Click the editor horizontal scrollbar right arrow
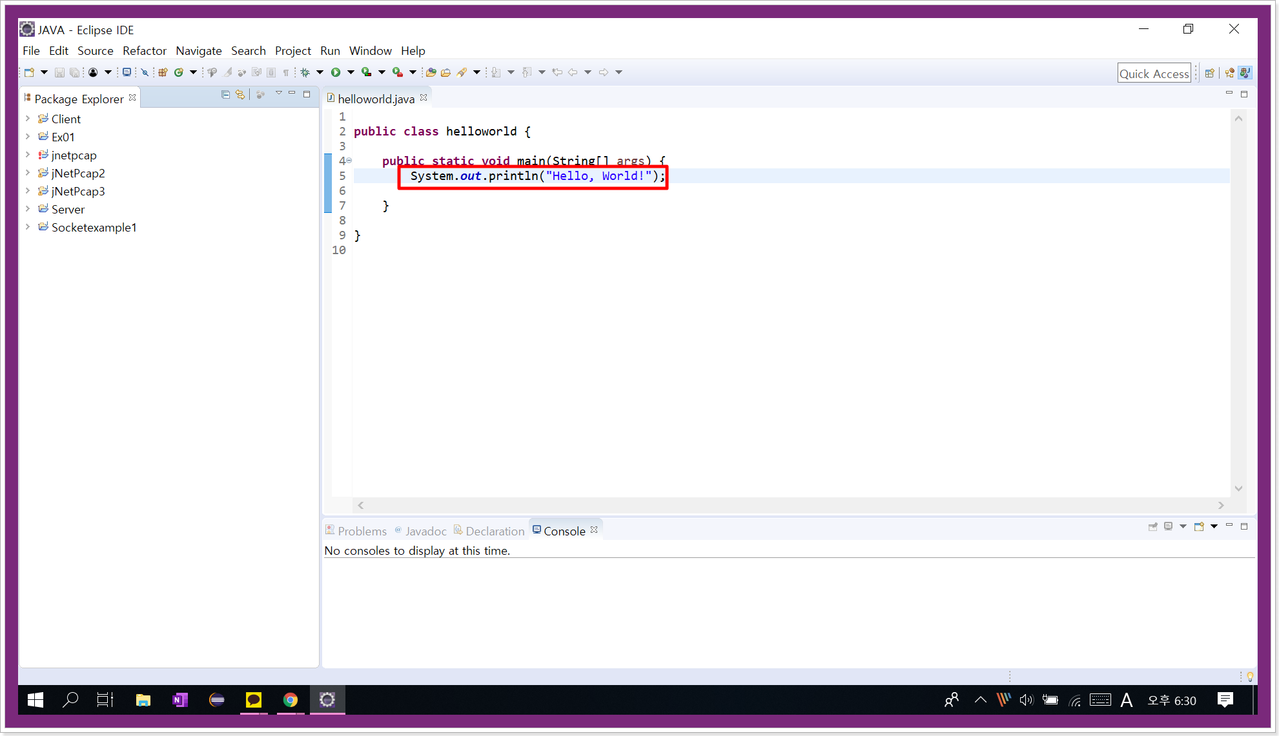This screenshot has width=1279, height=736. (x=1221, y=505)
